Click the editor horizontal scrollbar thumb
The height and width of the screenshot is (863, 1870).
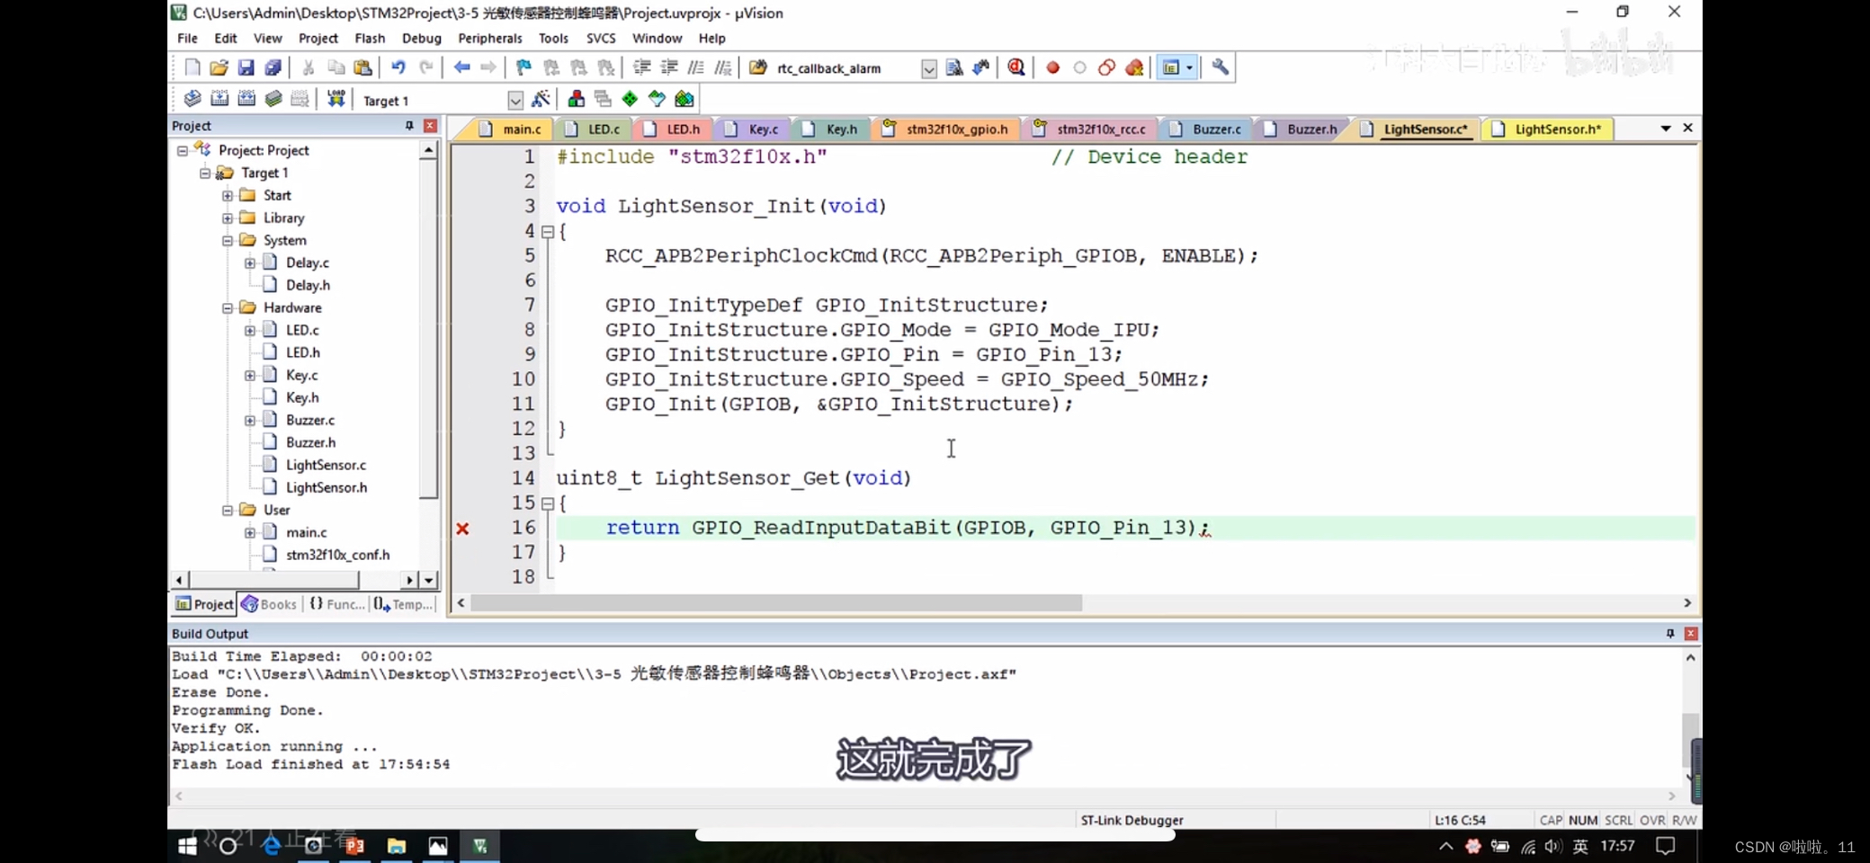point(776,603)
